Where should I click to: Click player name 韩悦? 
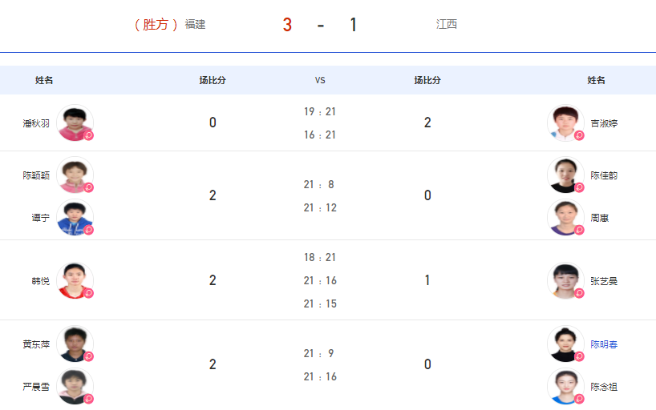[x=41, y=281]
